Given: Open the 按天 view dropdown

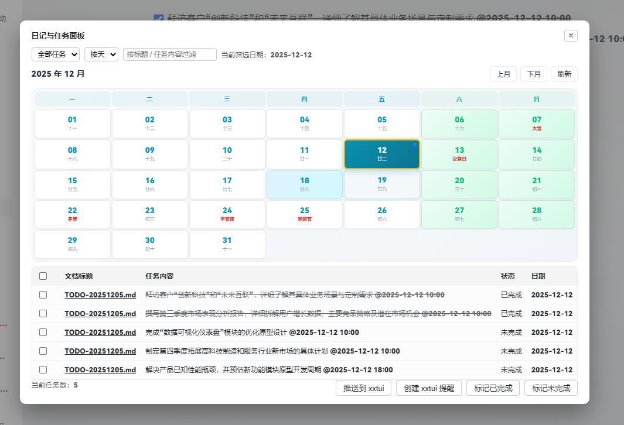Looking at the screenshot, I should tap(101, 54).
